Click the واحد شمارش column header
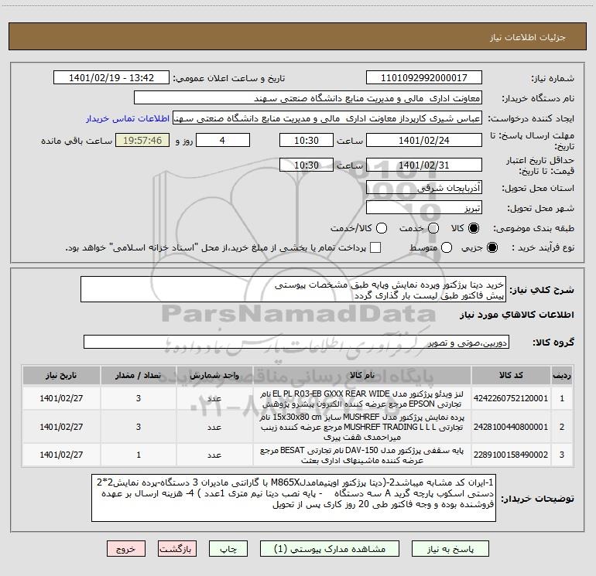The height and width of the screenshot is (576, 596). point(214,376)
